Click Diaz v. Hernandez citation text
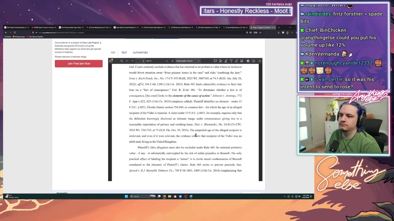 [206, 124]
